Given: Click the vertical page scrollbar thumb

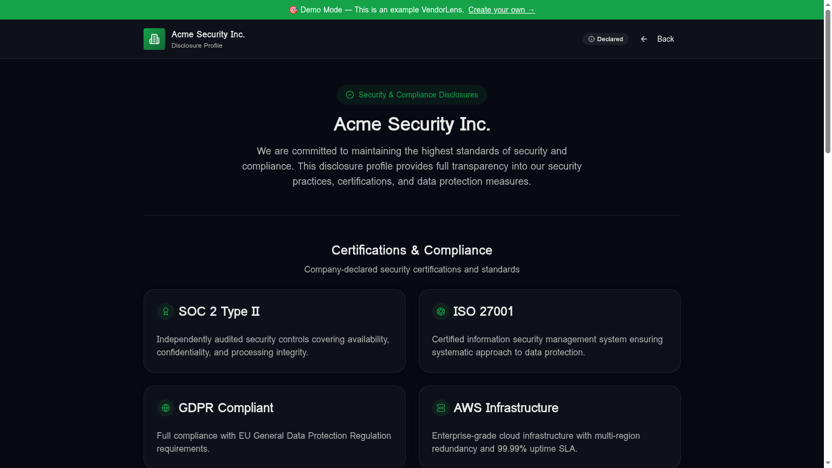Looking at the screenshot, I should pyautogui.click(x=828, y=81).
